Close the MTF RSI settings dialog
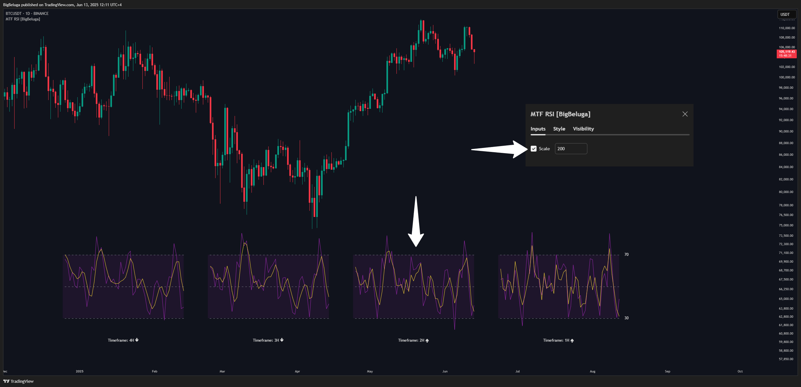This screenshot has height=387, width=801. tap(685, 114)
